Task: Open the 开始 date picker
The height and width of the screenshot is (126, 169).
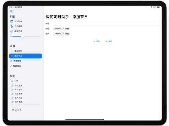Action: click(x=62, y=29)
